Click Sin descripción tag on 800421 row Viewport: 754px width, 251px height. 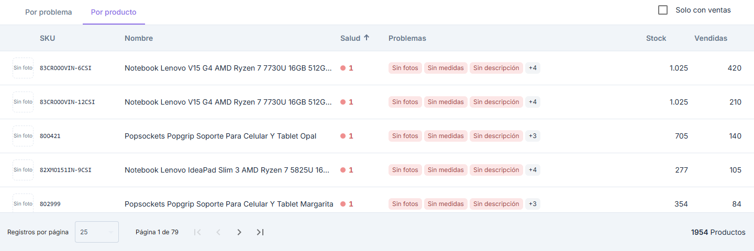point(496,136)
